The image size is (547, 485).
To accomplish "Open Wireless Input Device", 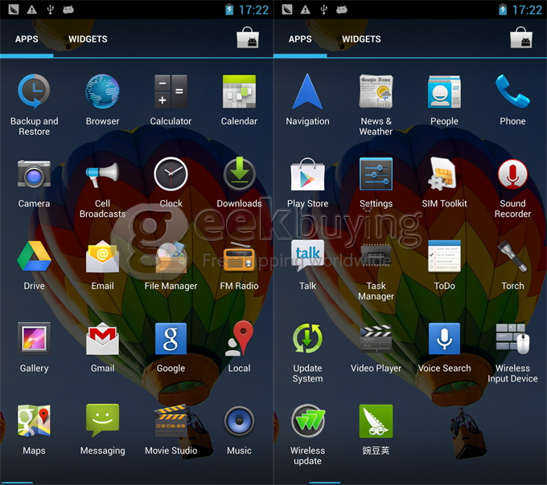I will (x=513, y=338).
